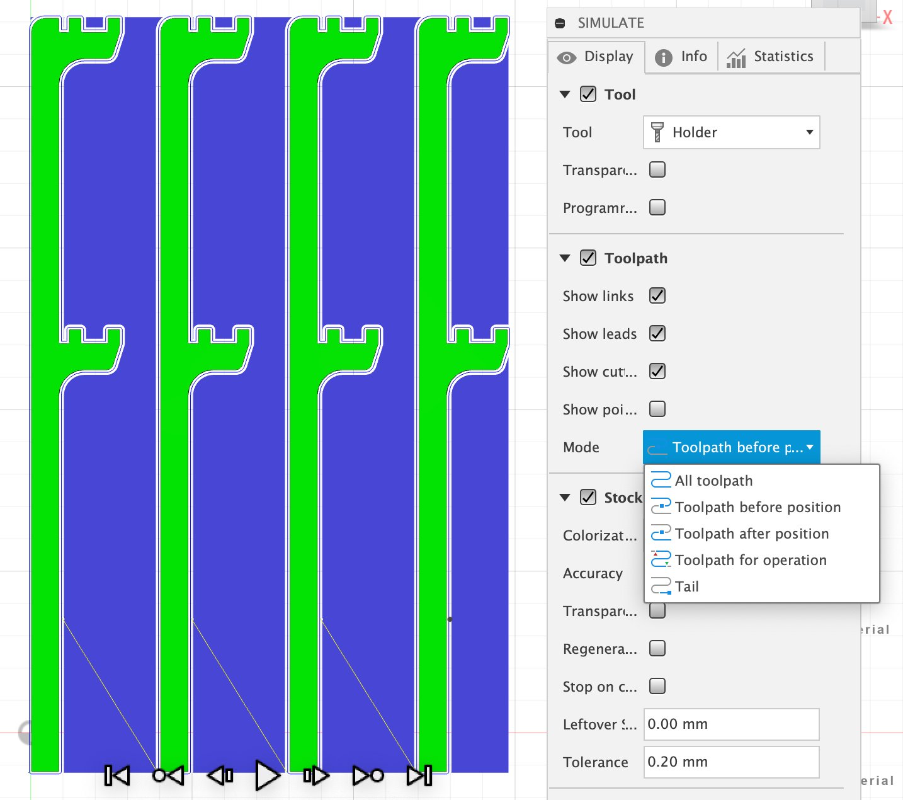Step one move forward in simulation
Viewport: 903px width, 800px height.
pyautogui.click(x=316, y=775)
